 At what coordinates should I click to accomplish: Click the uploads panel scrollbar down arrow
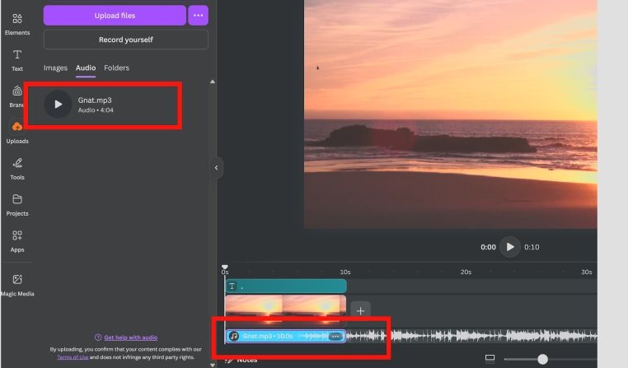click(213, 365)
